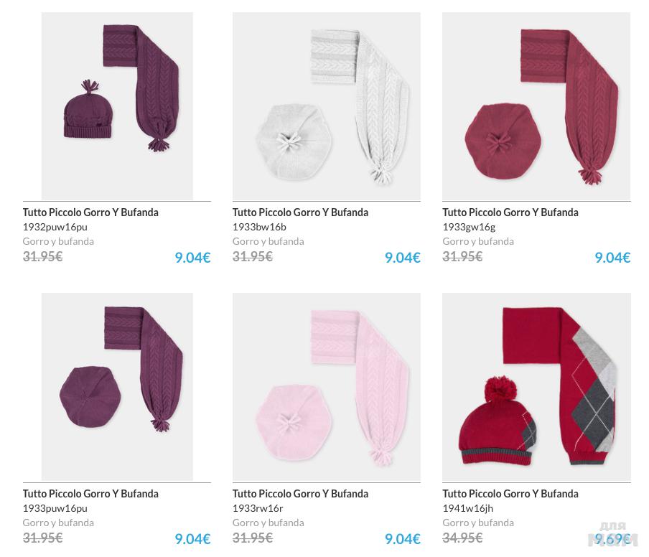Click the crossed-out 34.95€ price
The image size is (649, 557).
(462, 538)
